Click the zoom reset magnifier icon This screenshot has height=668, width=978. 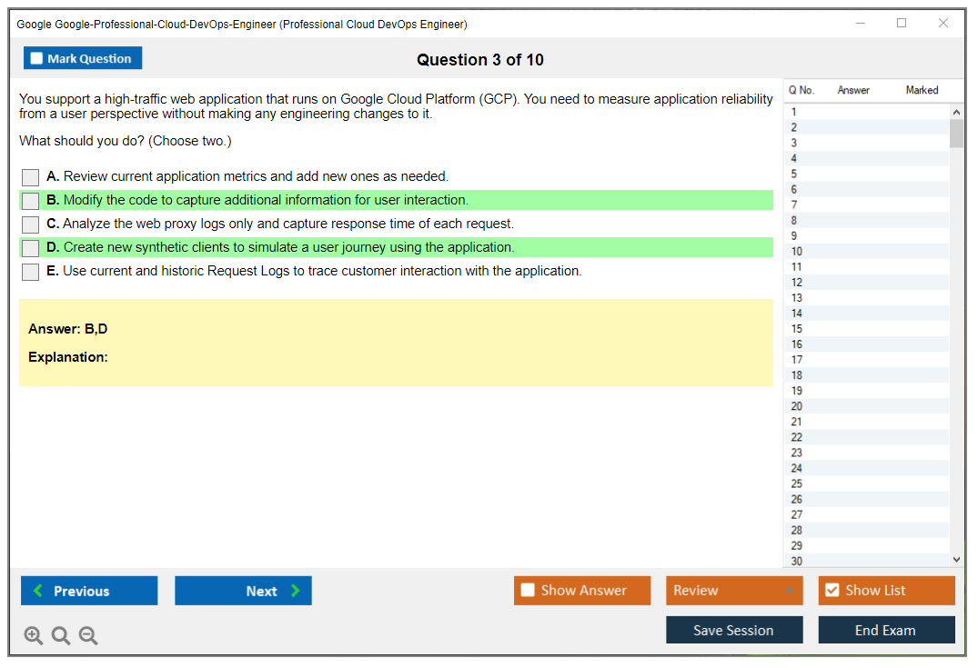(61, 636)
